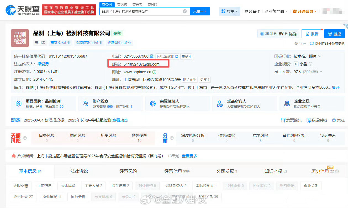348x208 pixels.
Task: Click 更多 4 next to the address
Action: 205,80
